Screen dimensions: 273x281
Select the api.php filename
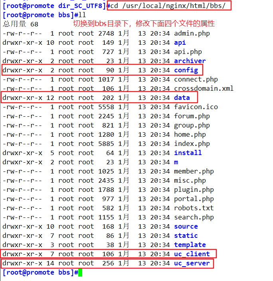coord(188,52)
